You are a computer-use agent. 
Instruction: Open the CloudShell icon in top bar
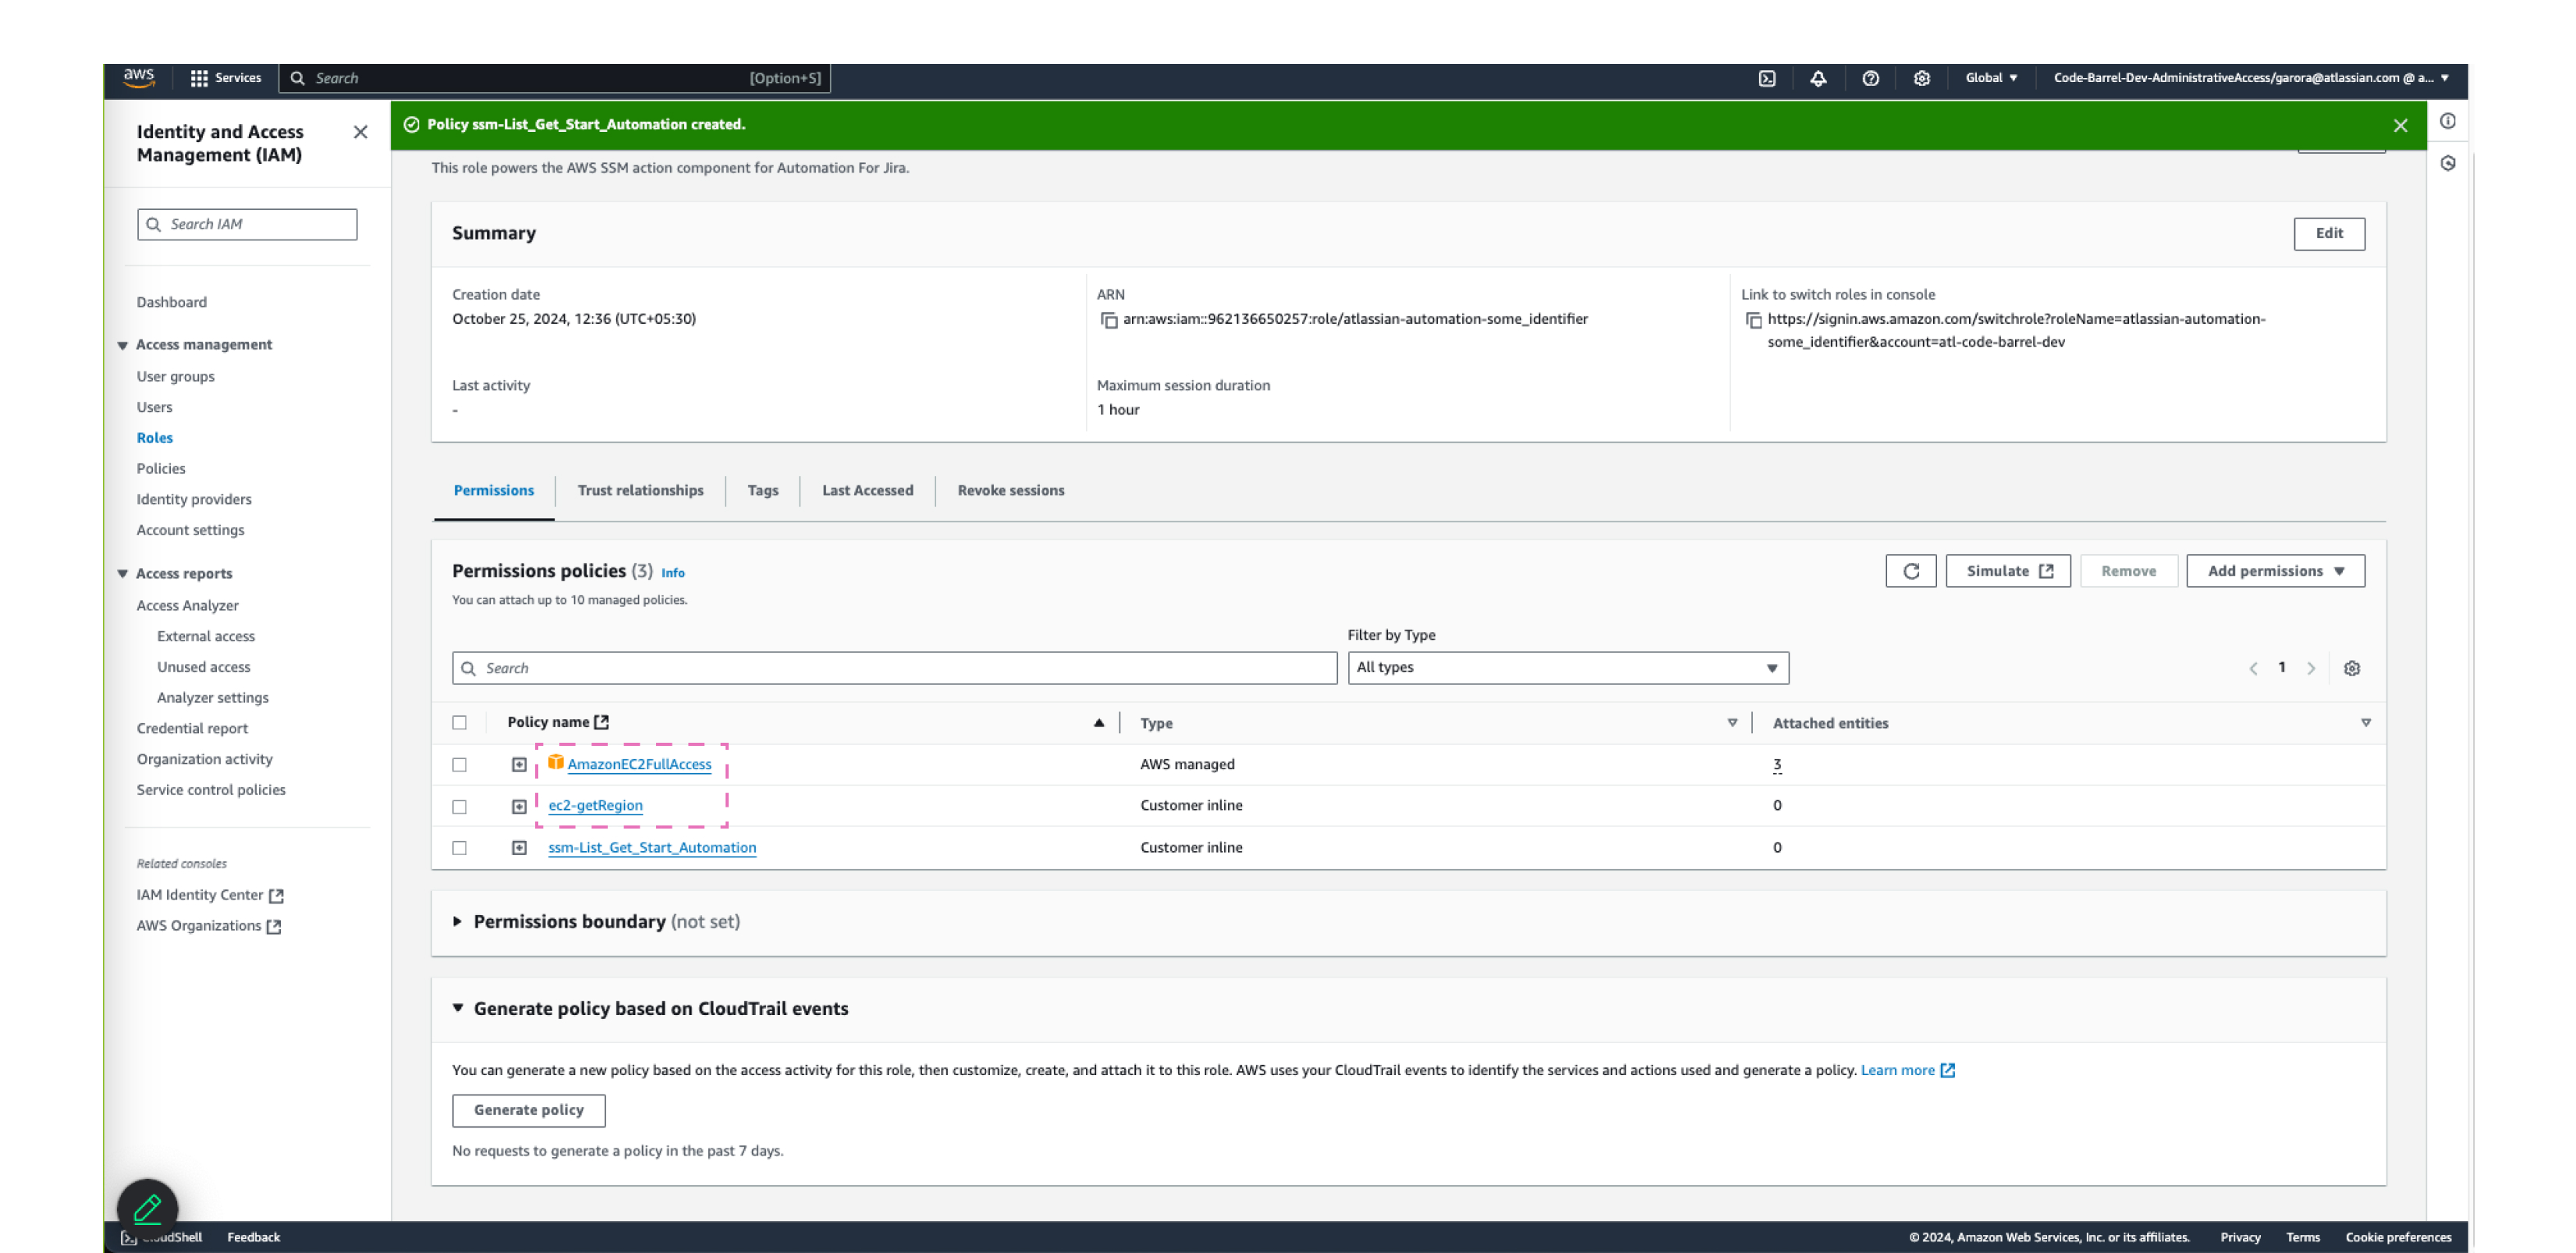tap(1767, 78)
